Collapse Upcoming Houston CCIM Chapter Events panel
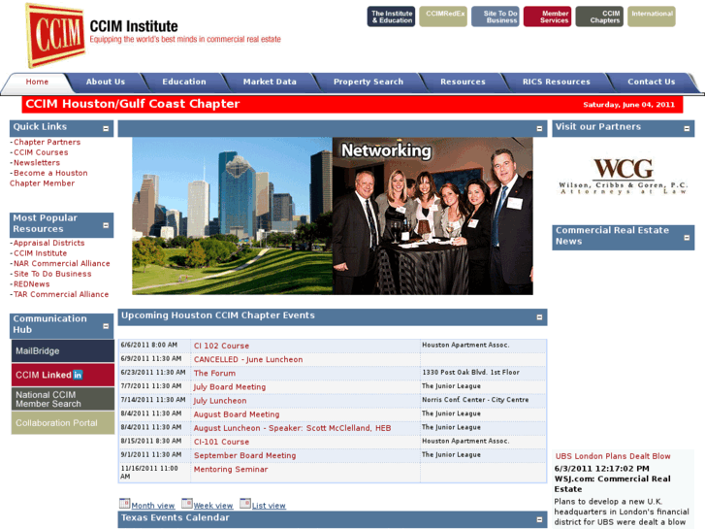 click(539, 317)
